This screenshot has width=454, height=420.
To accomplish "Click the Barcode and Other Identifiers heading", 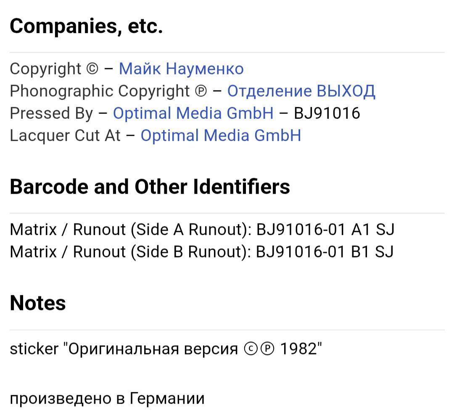I will [150, 187].
